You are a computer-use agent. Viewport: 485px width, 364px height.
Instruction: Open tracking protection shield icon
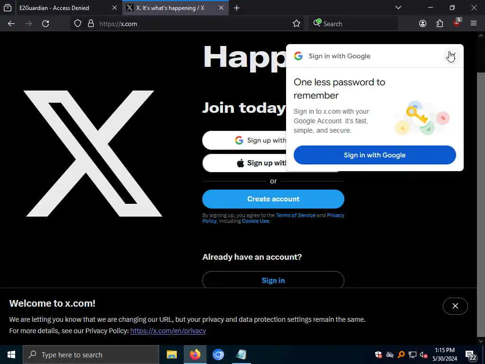coord(78,24)
